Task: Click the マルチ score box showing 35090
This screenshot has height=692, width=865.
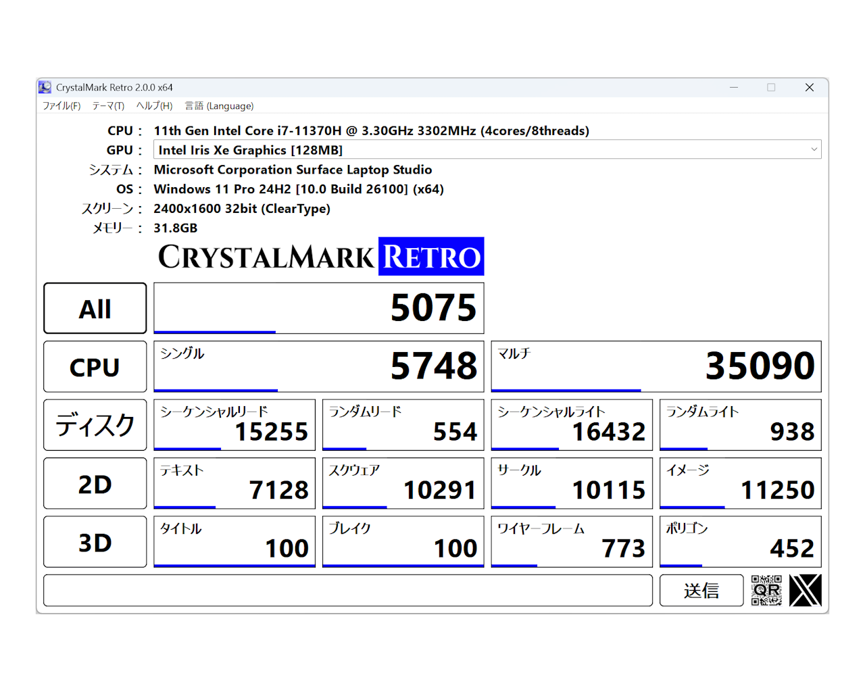Action: click(x=656, y=366)
